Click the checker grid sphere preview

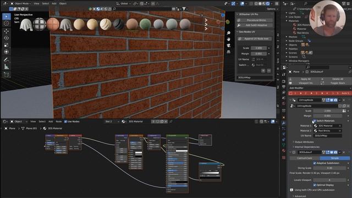pyautogui.click(x=40, y=24)
